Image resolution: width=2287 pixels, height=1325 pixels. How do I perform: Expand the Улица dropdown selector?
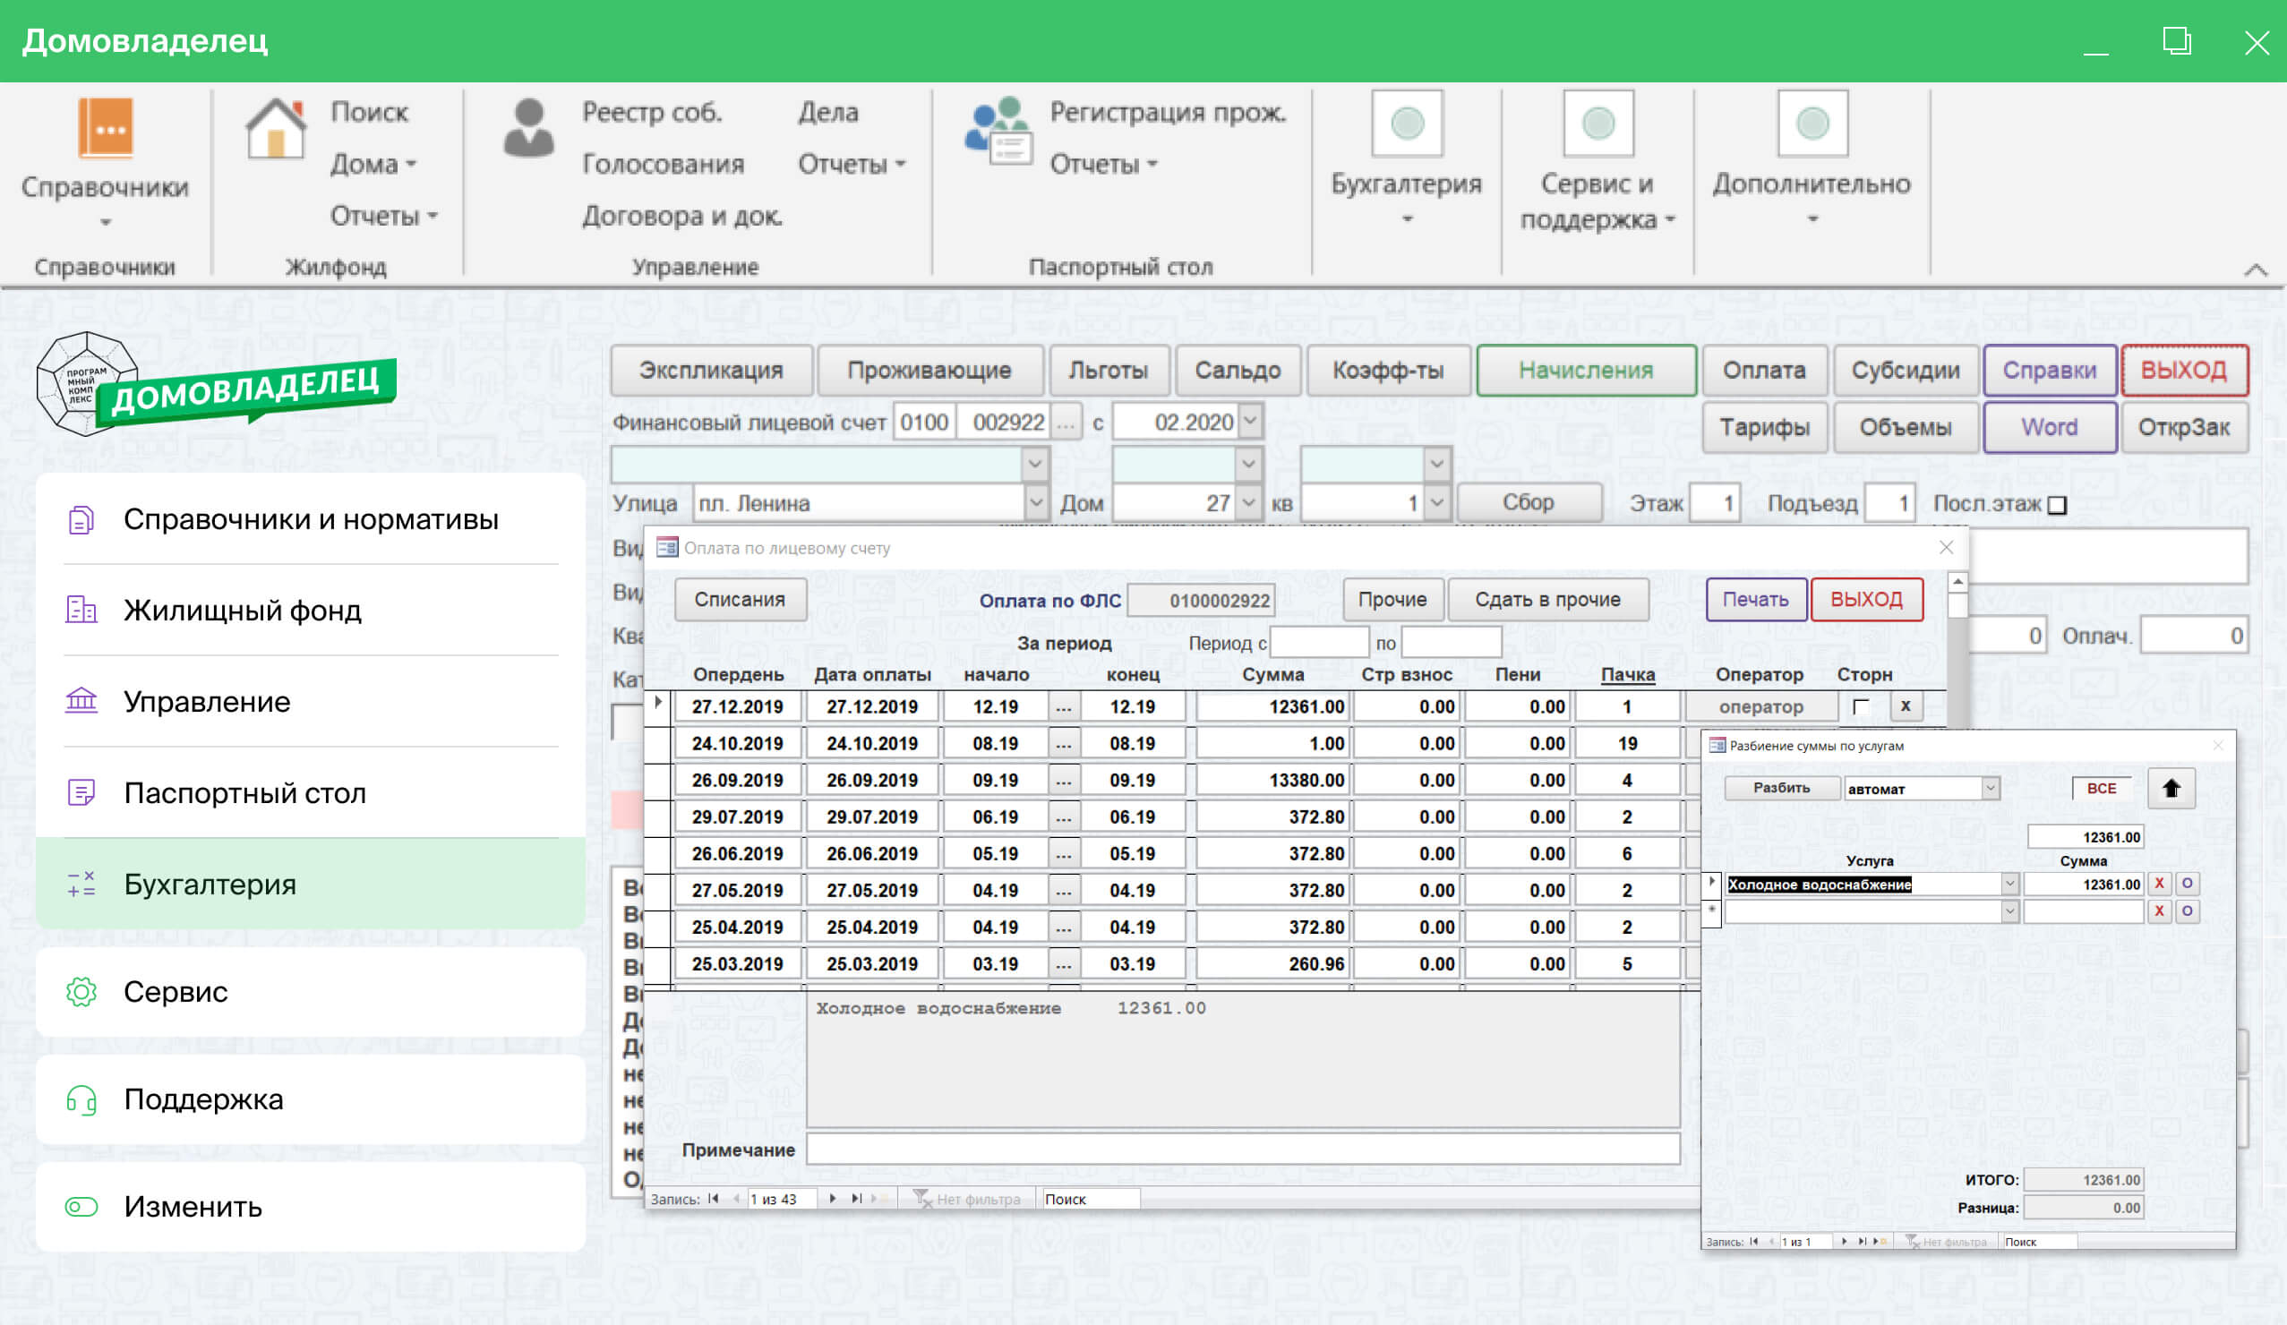tap(1042, 503)
